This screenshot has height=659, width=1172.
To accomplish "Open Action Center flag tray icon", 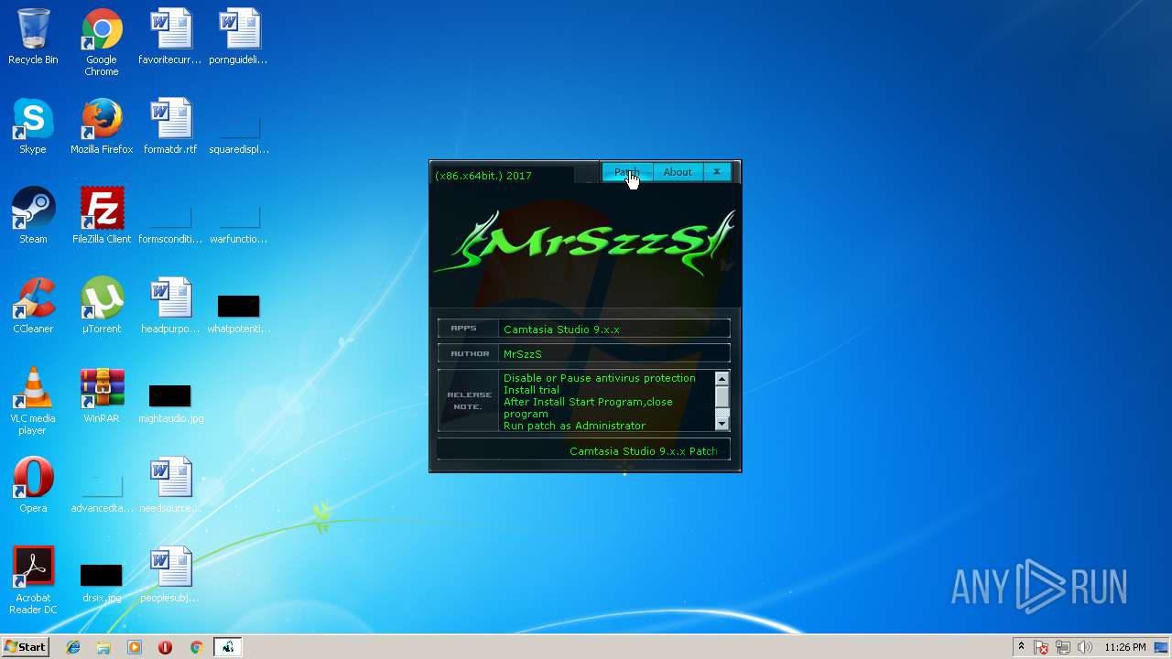I will tap(1042, 647).
